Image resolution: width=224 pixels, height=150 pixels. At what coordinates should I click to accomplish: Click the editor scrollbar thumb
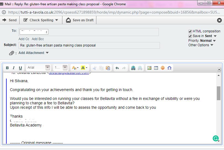click(x=218, y=93)
